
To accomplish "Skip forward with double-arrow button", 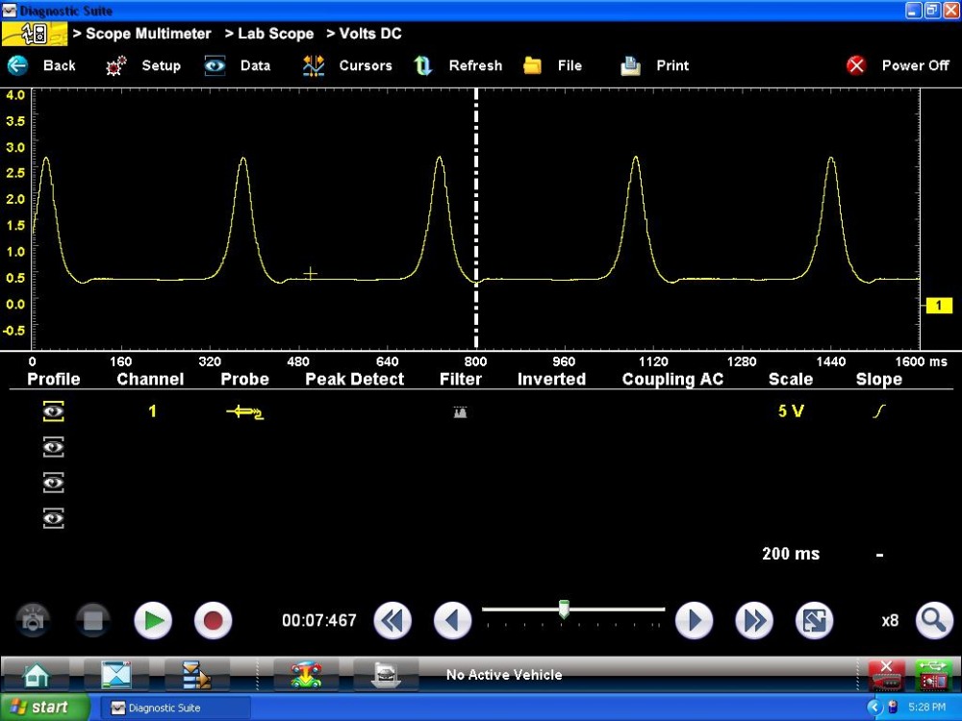I will (754, 621).
